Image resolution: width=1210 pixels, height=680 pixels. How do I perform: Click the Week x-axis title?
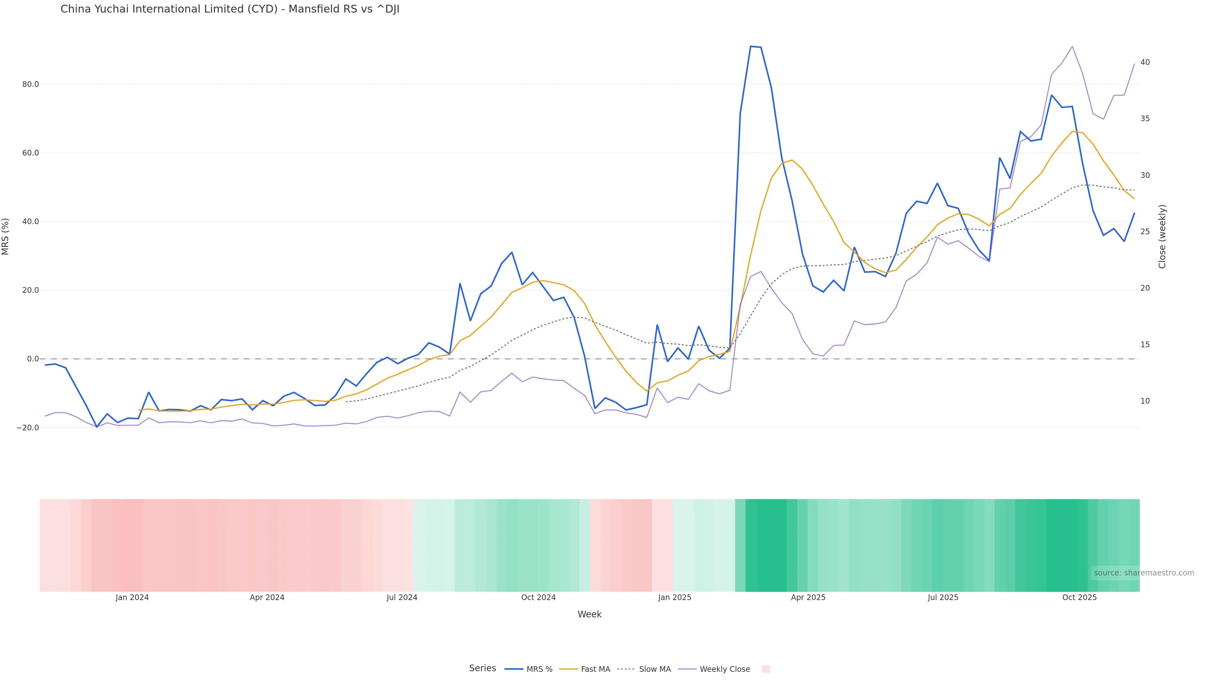590,614
